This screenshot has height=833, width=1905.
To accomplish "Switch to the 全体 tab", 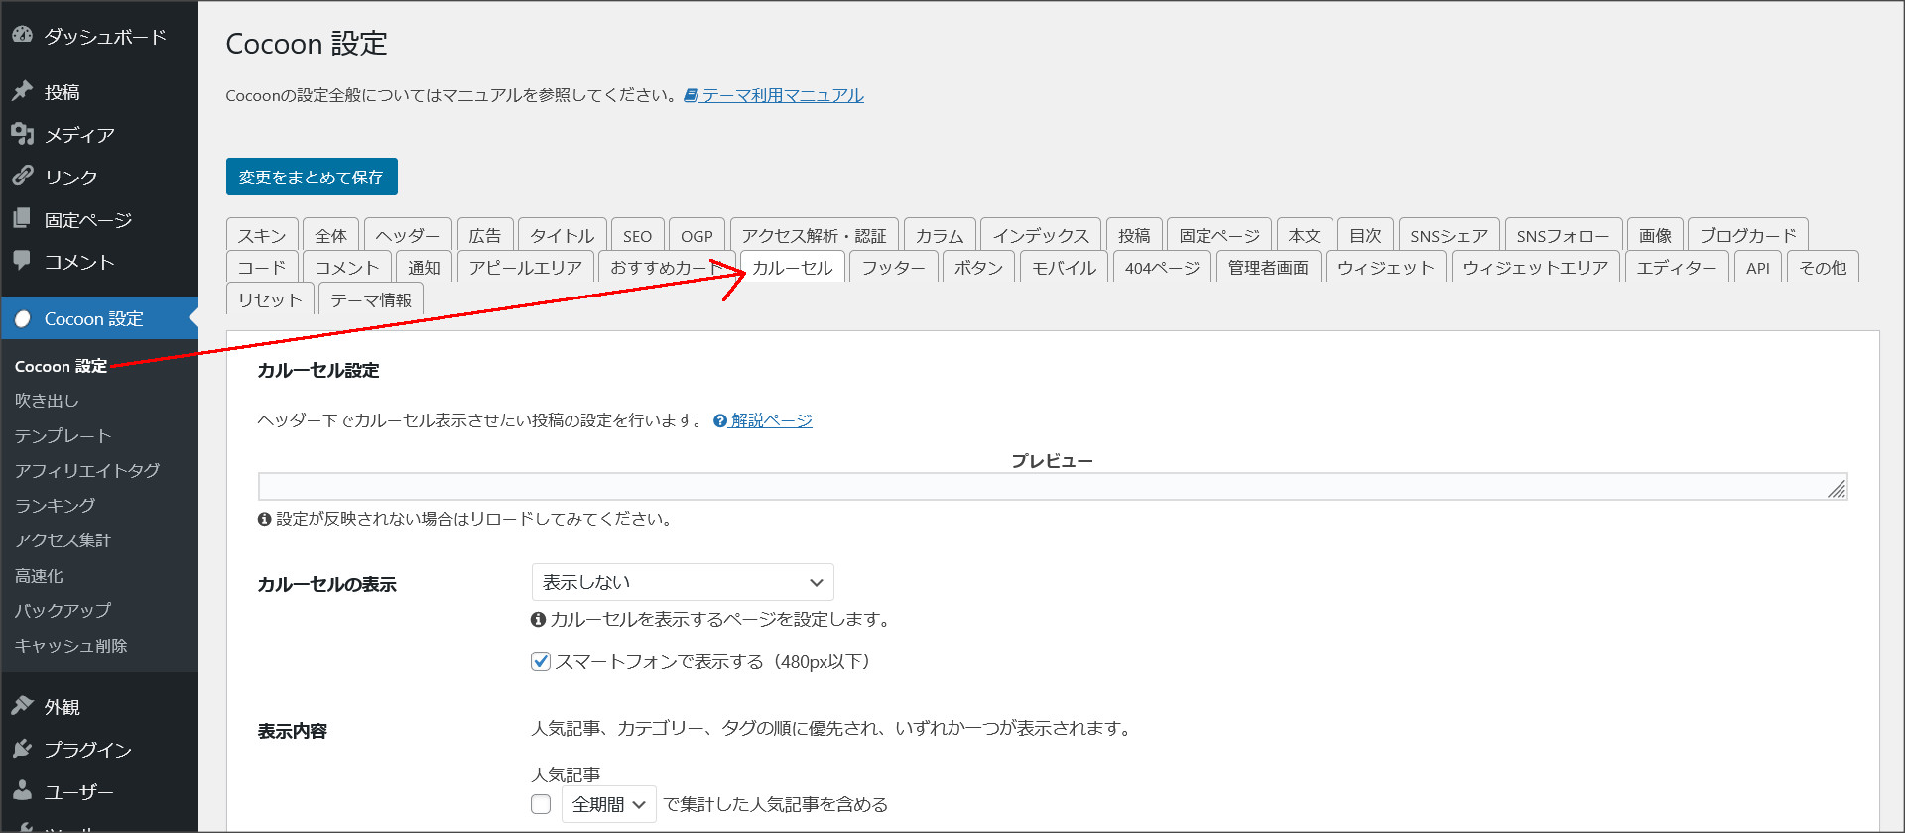I will [330, 235].
